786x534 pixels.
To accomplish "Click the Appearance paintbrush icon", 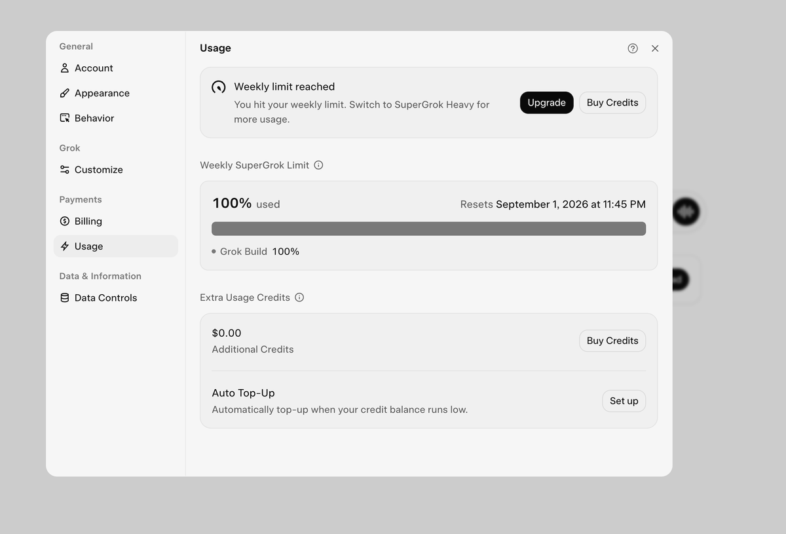I will click(65, 93).
